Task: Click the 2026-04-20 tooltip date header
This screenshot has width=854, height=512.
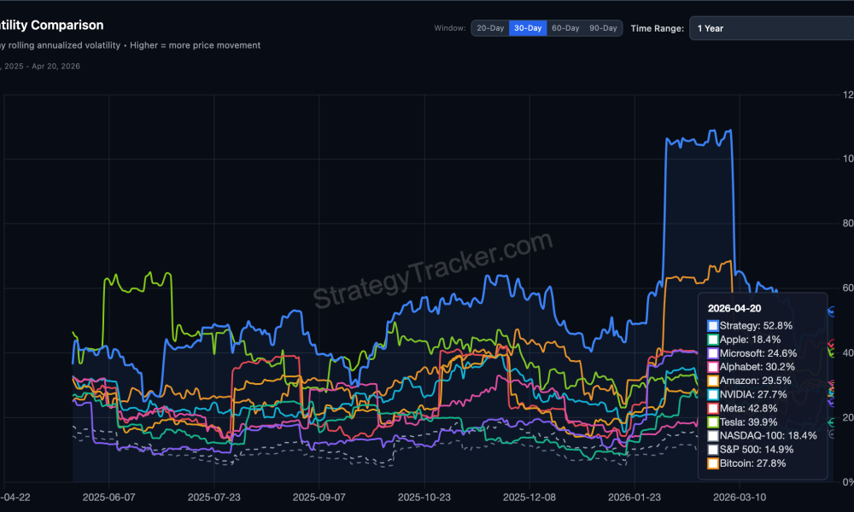Action: [734, 308]
